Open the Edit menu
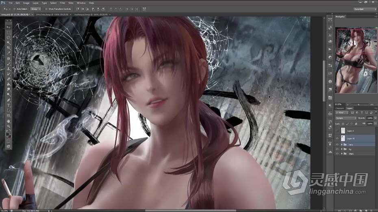 coord(17,3)
